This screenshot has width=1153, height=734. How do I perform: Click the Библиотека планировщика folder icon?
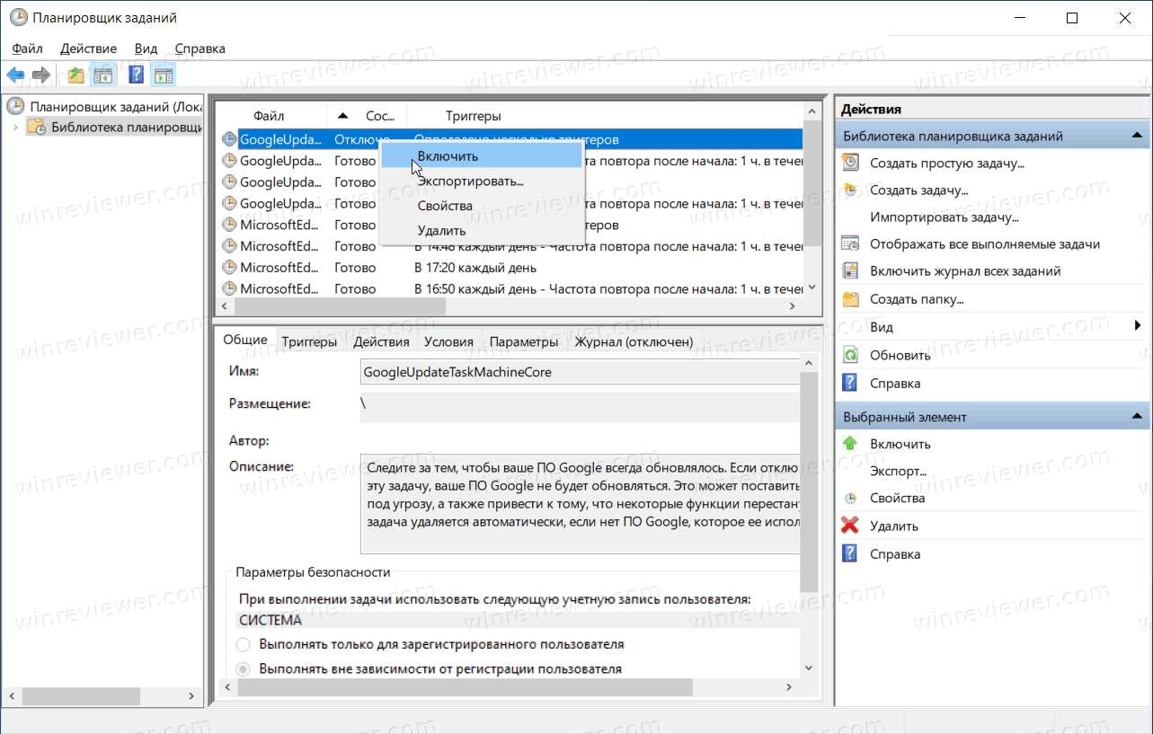(x=37, y=127)
